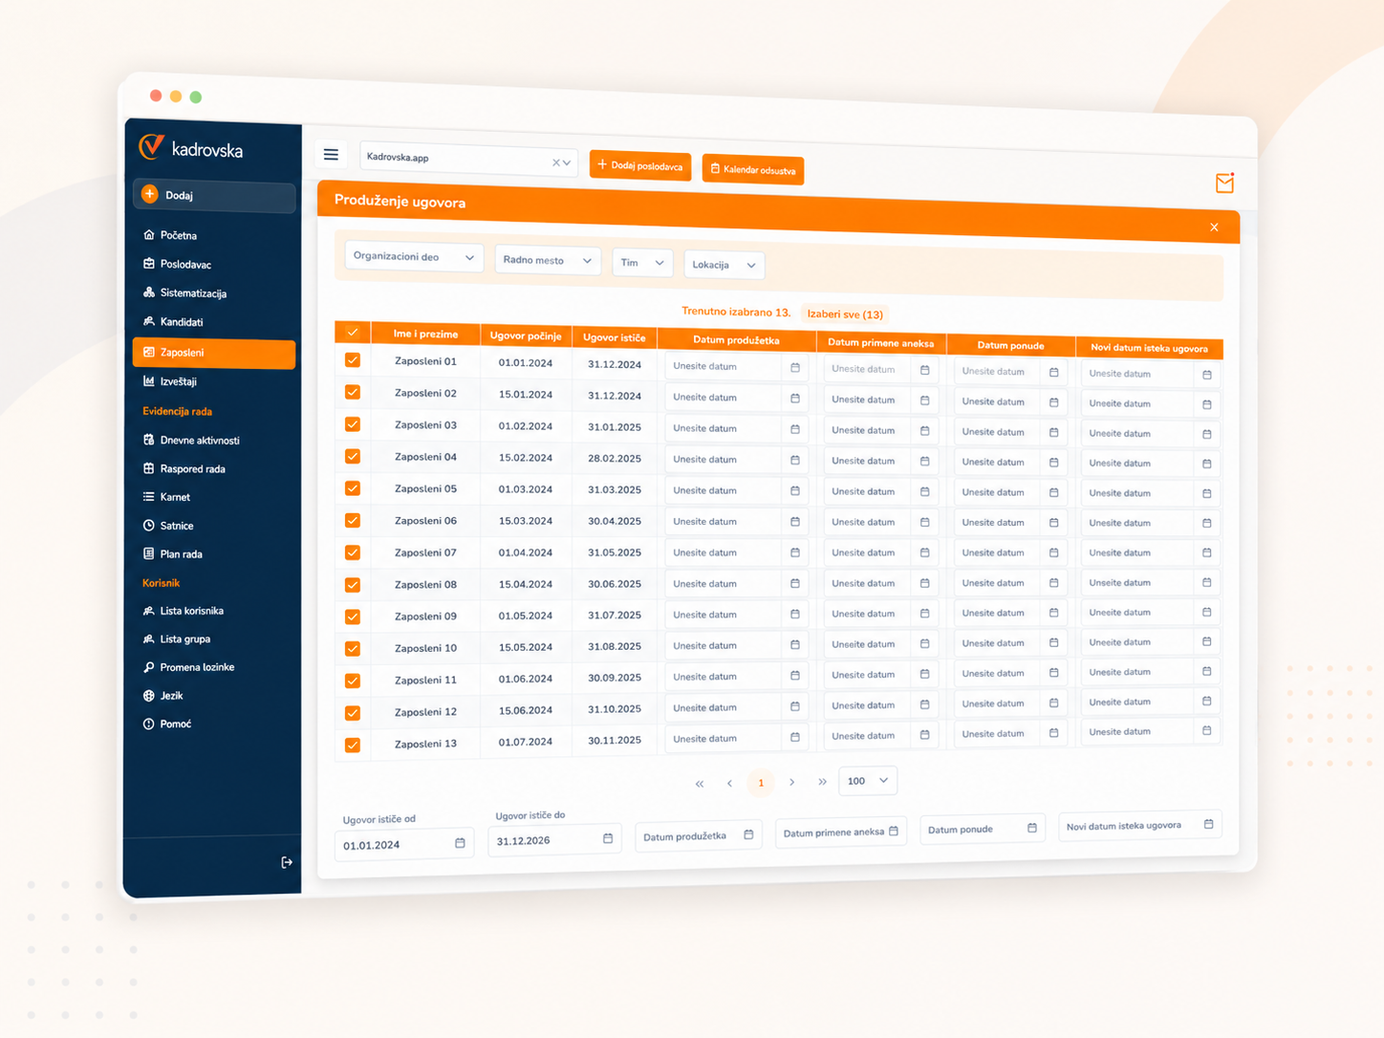The width and height of the screenshot is (1384, 1038).
Task: Go to the next page of results
Action: pos(791,782)
